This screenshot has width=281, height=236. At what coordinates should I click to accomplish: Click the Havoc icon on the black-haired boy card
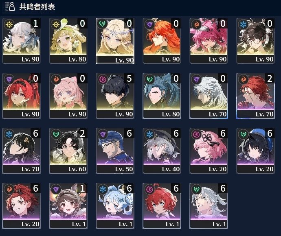point(103,79)
